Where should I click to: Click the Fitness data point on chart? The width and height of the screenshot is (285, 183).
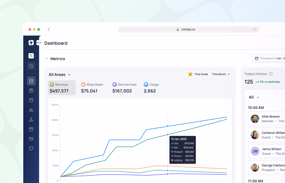coord(168,174)
